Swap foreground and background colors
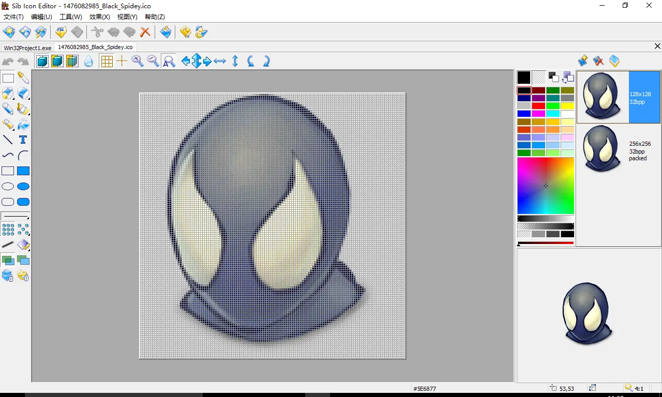The width and height of the screenshot is (662, 397). (568, 77)
